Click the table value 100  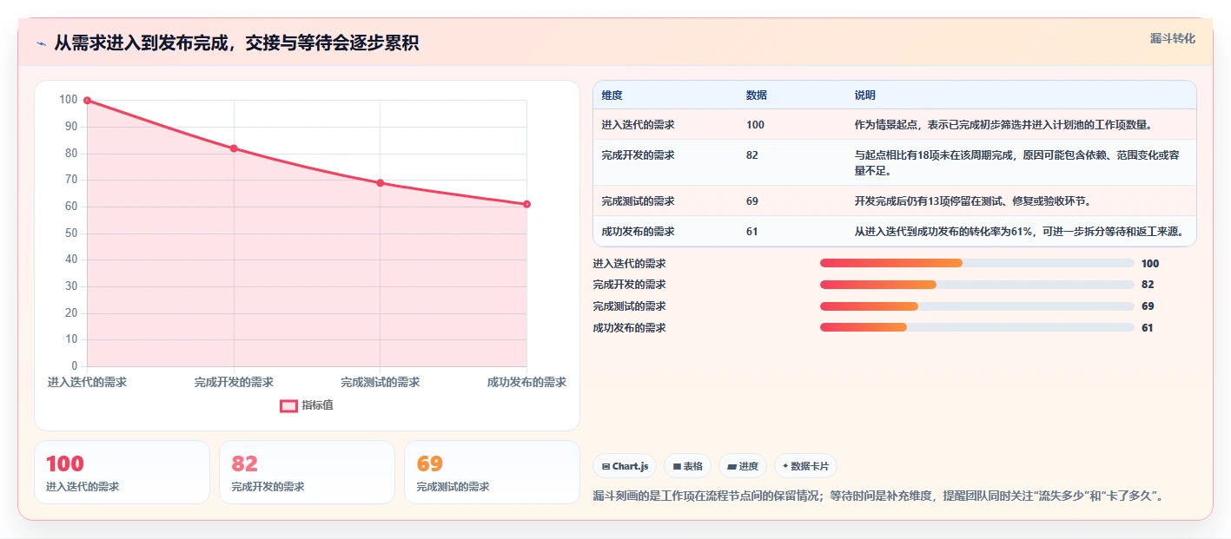coord(755,125)
